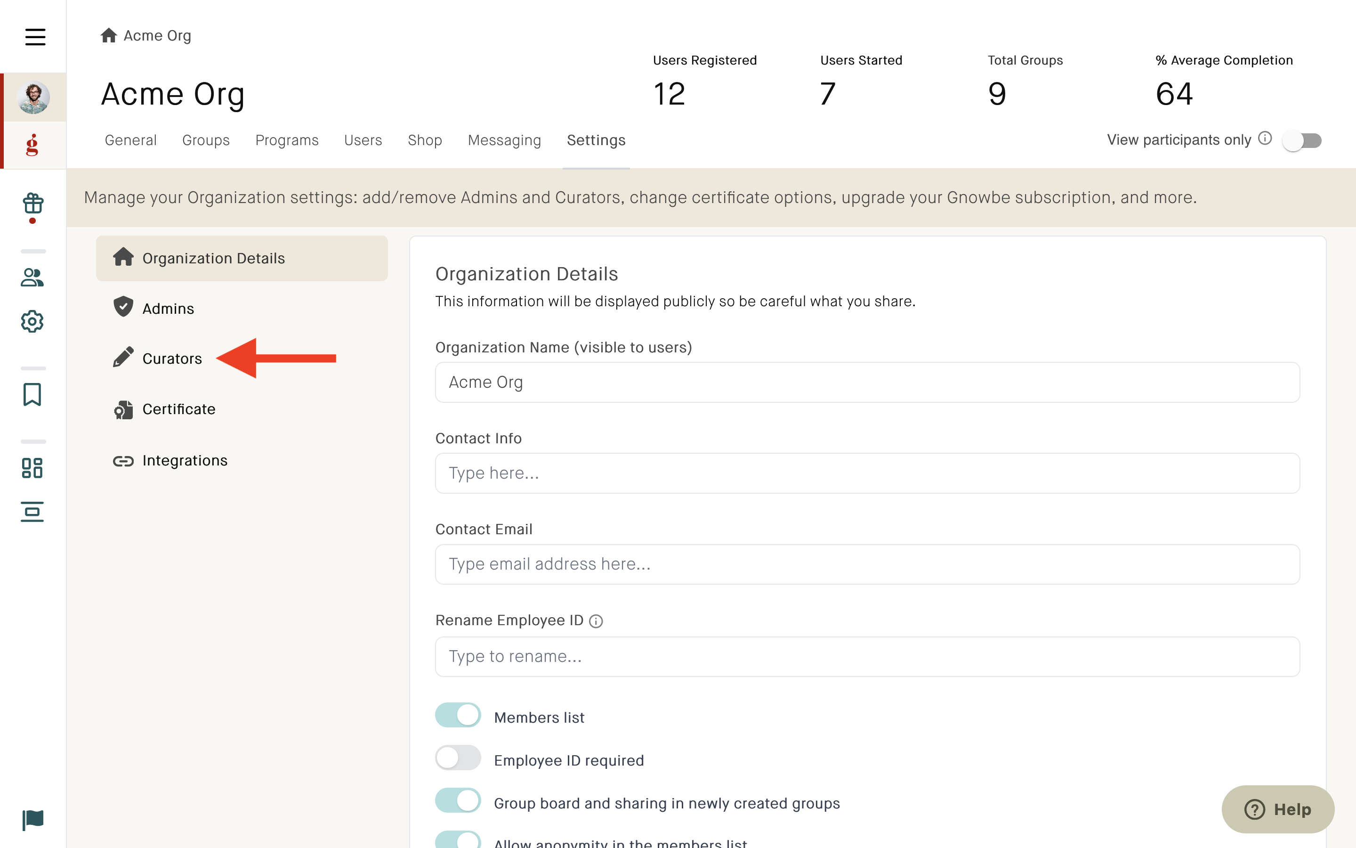Click the home icon in the breadcrumb
This screenshot has width=1356, height=848.
pyautogui.click(x=109, y=35)
